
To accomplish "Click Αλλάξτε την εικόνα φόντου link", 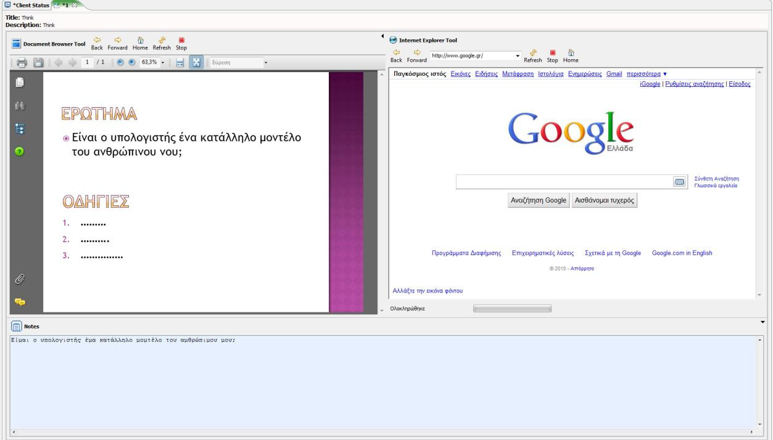I will tap(428, 290).
